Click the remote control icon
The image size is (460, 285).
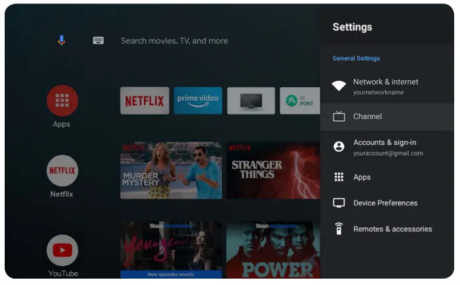[339, 229]
